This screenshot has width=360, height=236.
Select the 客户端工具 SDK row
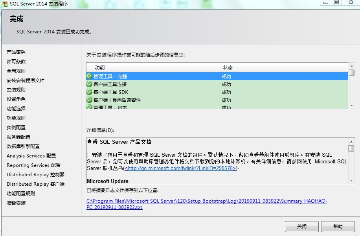(217, 92)
